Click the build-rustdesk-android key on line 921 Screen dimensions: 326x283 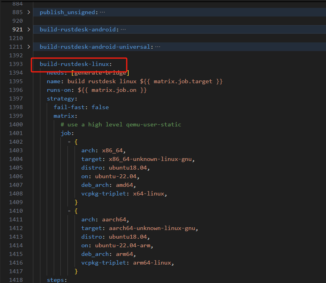point(78,29)
